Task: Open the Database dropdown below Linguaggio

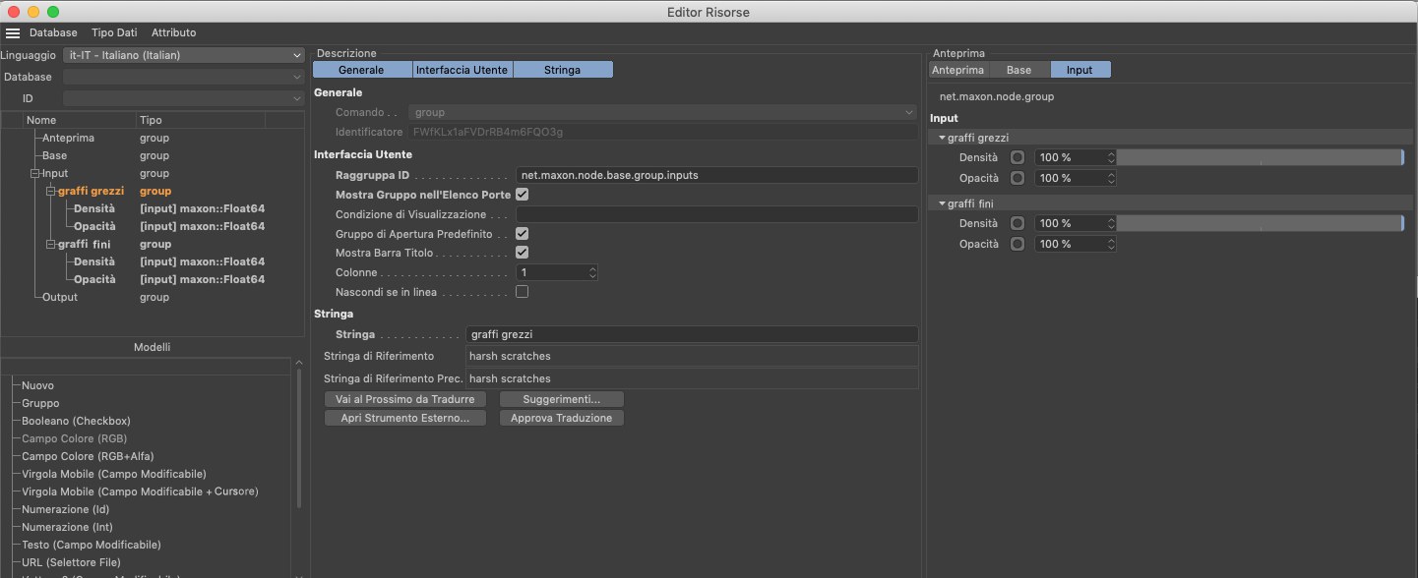Action: pos(184,77)
